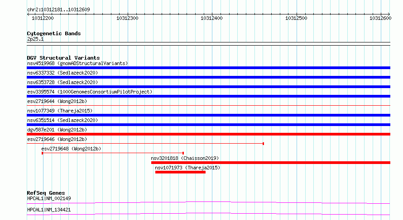Click the chr2:10312181..10312609 region label

58,9
